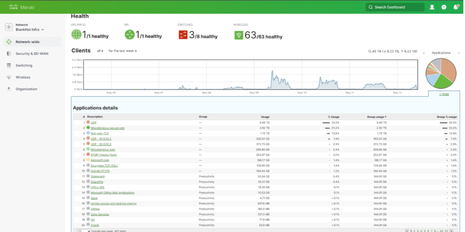
Task: Show next chart after Applications
Action: coord(459,53)
